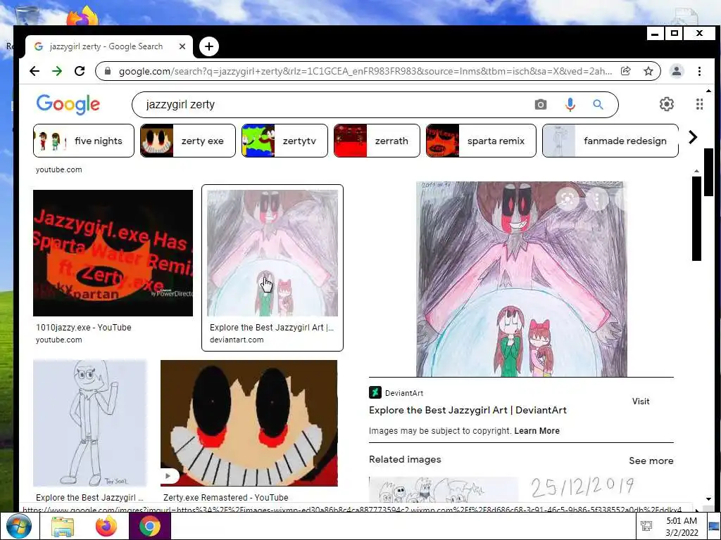Click the page scrollbar down arrow

(708, 499)
